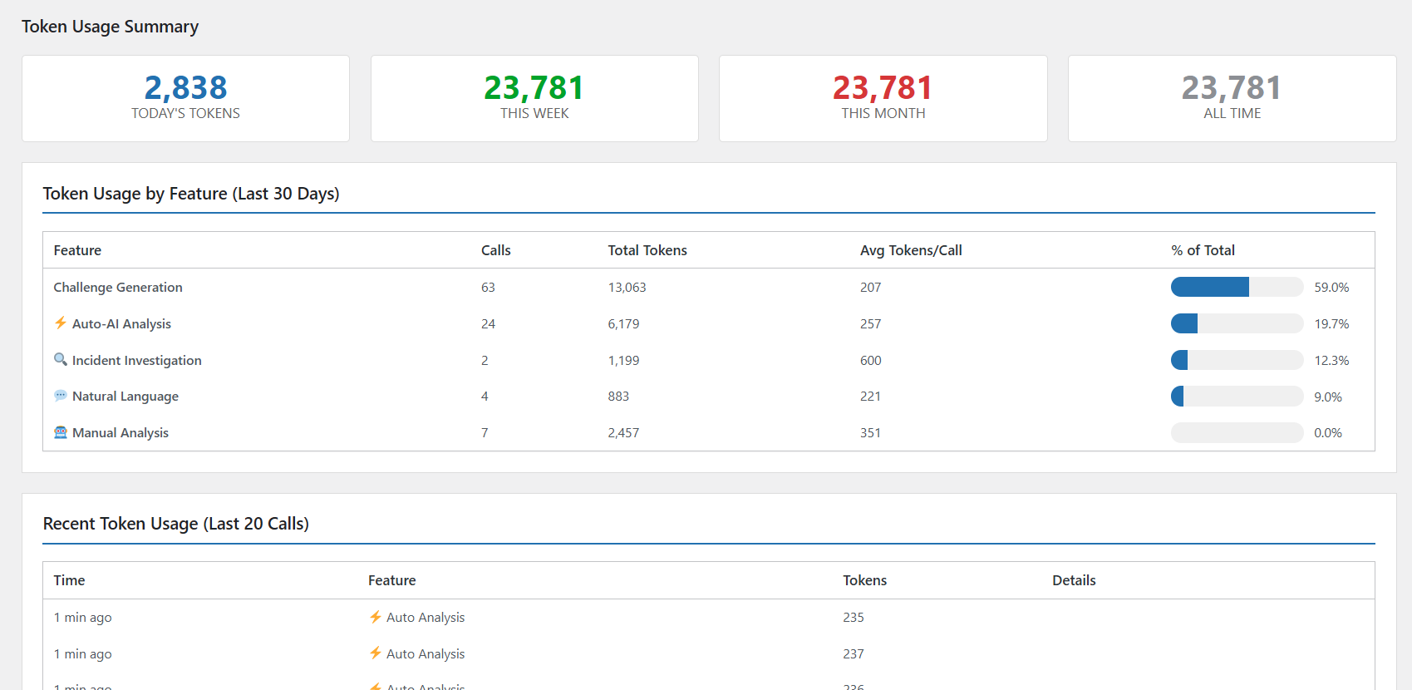The height and width of the screenshot is (690, 1412).
Task: Sort by the Total Tokens column header
Action: point(647,250)
